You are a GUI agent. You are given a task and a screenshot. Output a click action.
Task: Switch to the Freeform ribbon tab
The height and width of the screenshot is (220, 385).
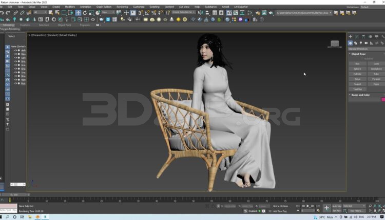point(25,25)
